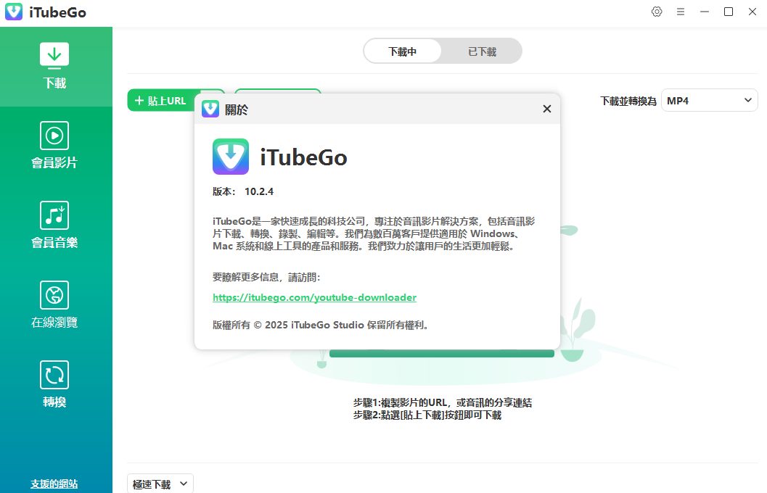Open the online browse (在線瀏覽) section

click(54, 305)
